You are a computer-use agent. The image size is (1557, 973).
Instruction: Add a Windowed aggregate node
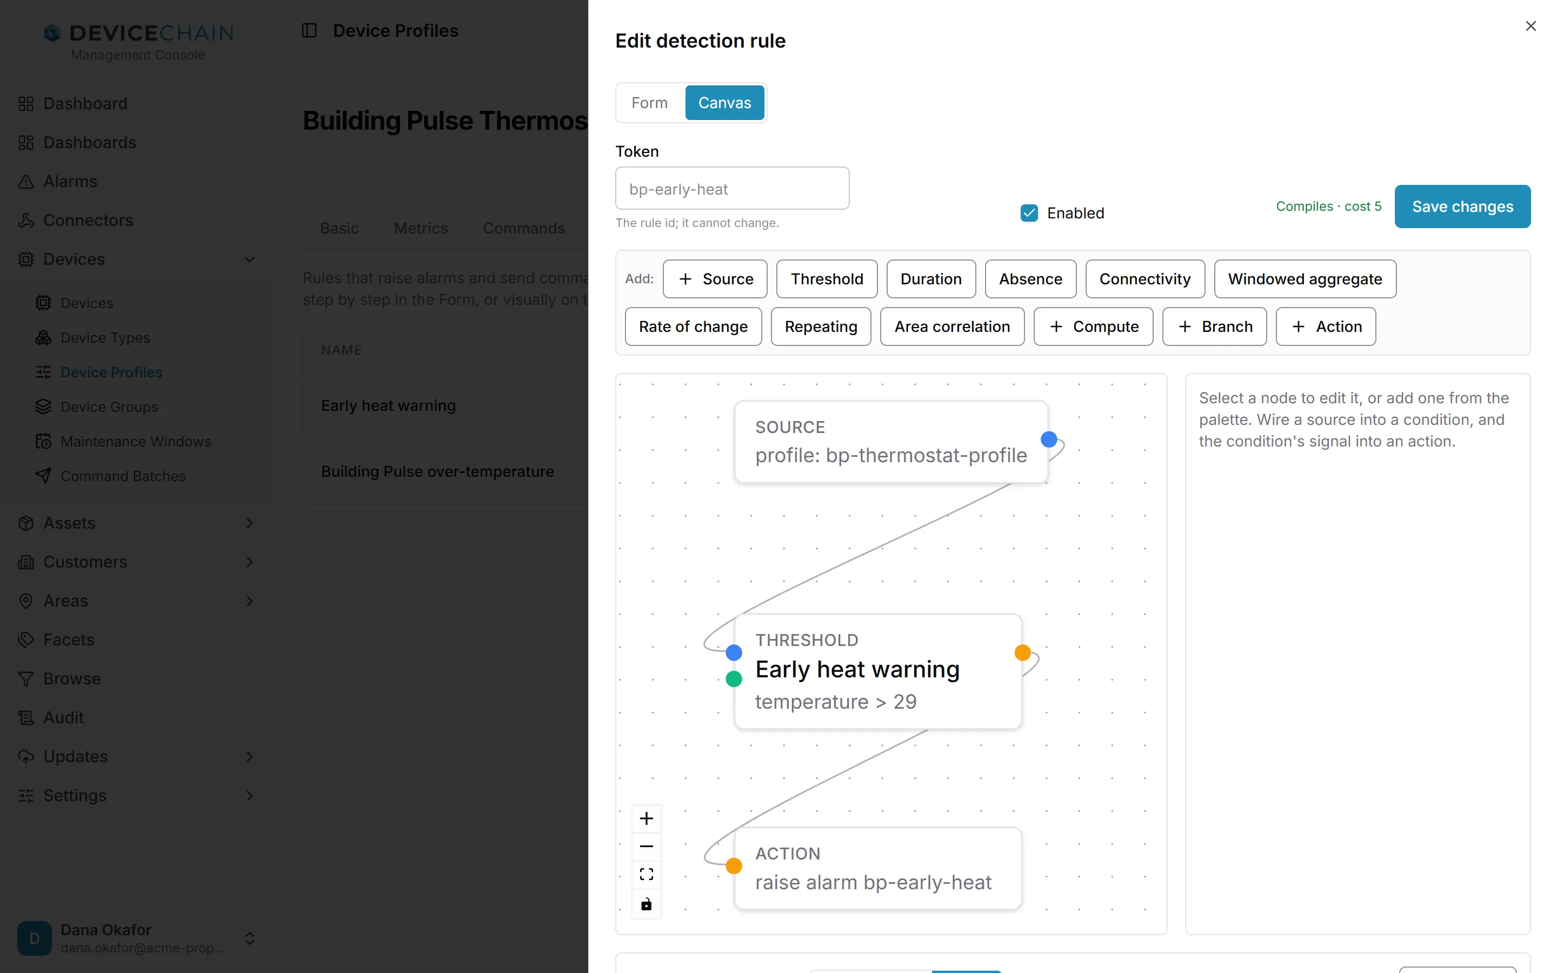tap(1305, 279)
